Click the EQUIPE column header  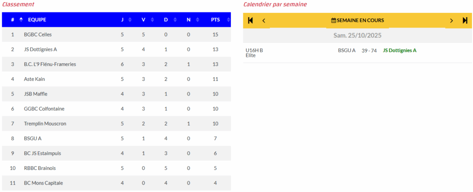point(37,20)
